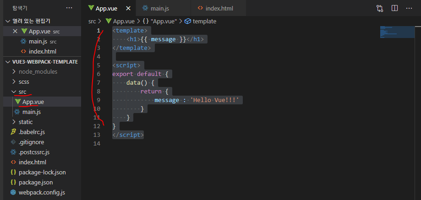Switch to the index.html tab
This screenshot has width=421, height=200.
pyautogui.click(x=219, y=8)
